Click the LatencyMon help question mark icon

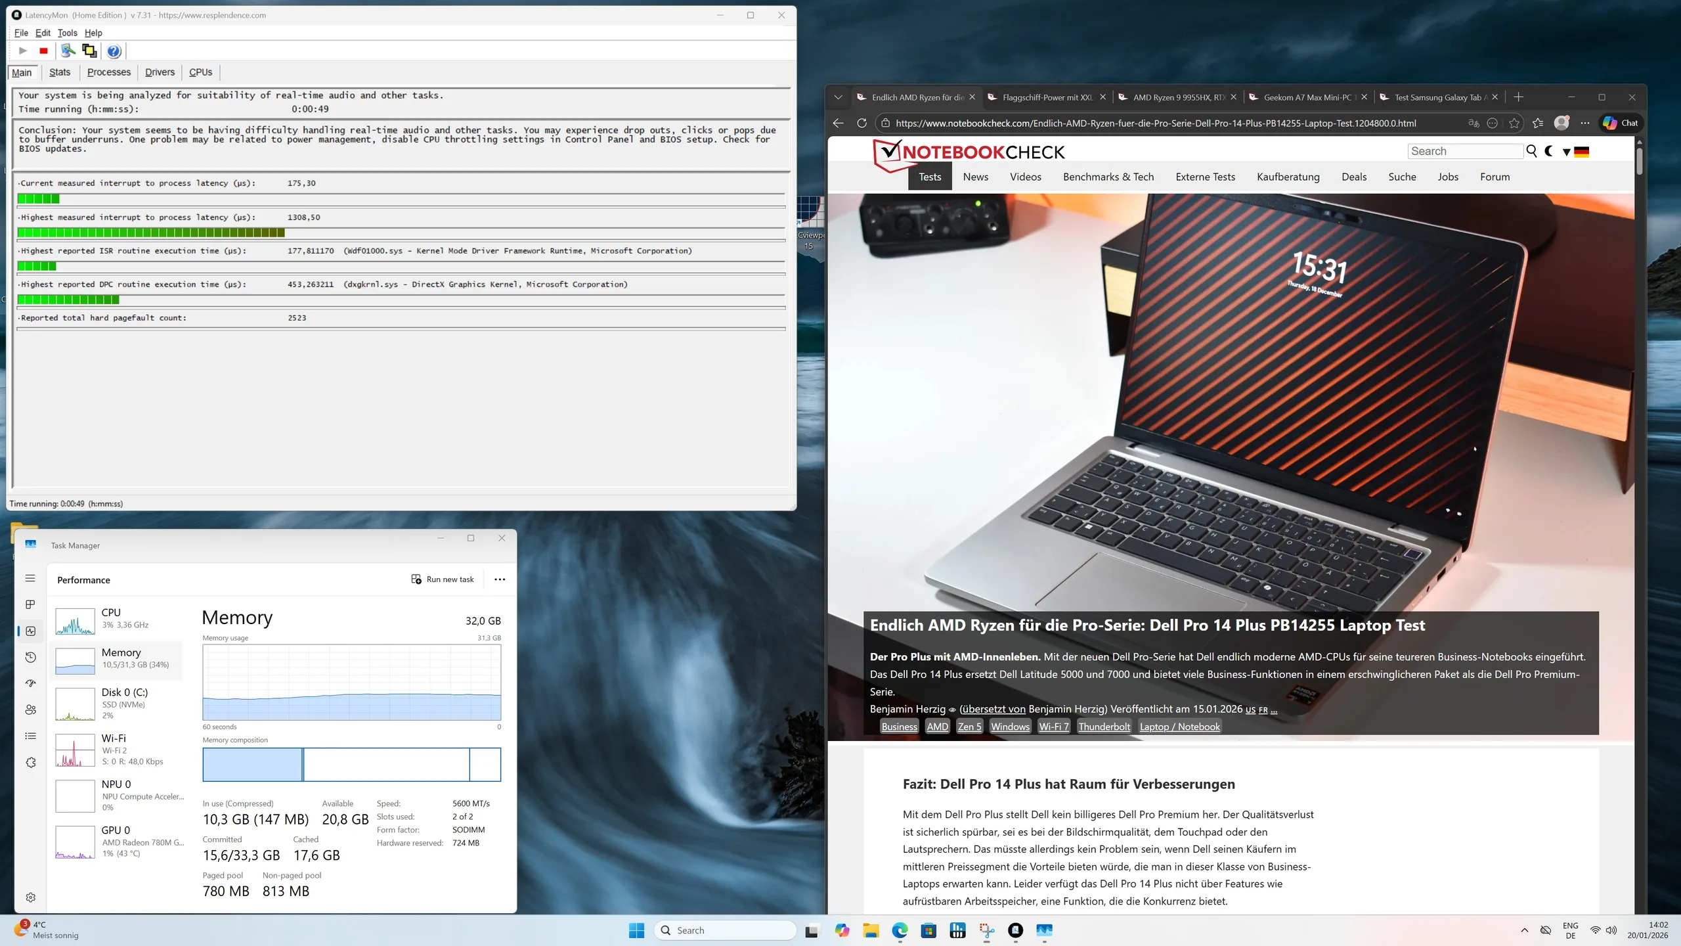(x=114, y=51)
